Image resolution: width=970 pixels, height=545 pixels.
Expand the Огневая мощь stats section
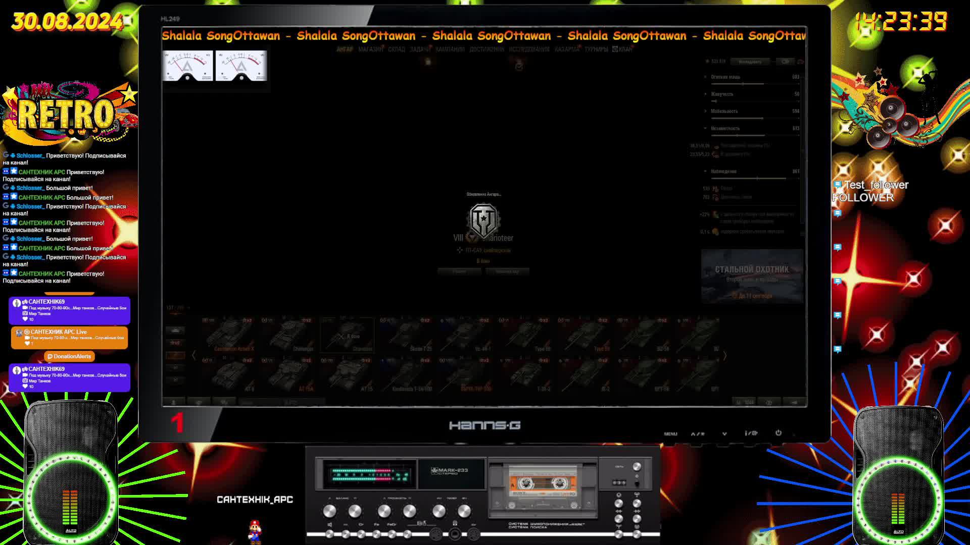click(725, 77)
